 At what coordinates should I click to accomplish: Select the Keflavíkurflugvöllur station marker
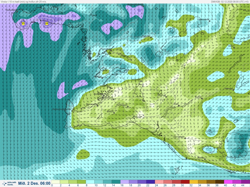tap(72, 111)
